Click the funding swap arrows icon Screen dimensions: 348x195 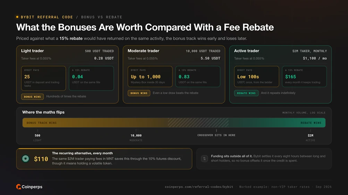point(204,158)
